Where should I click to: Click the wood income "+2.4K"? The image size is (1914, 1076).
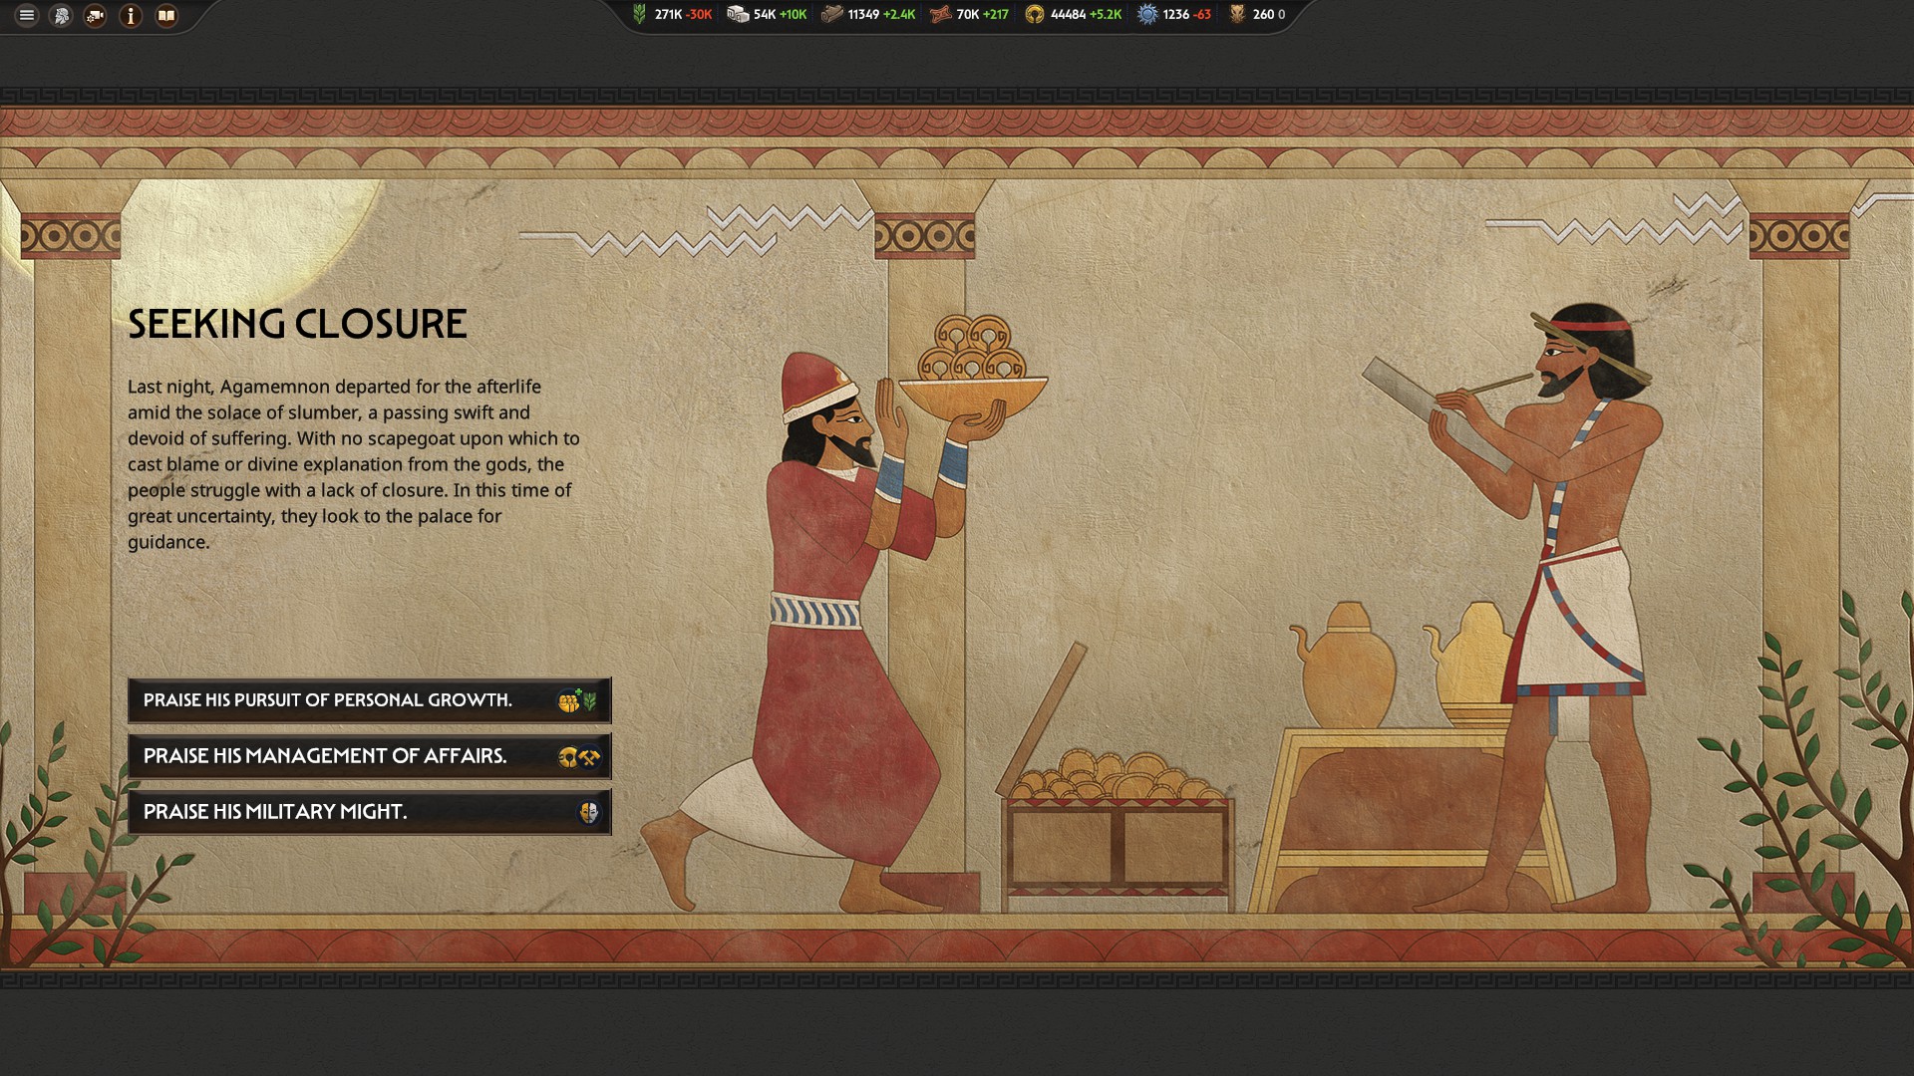(x=899, y=15)
